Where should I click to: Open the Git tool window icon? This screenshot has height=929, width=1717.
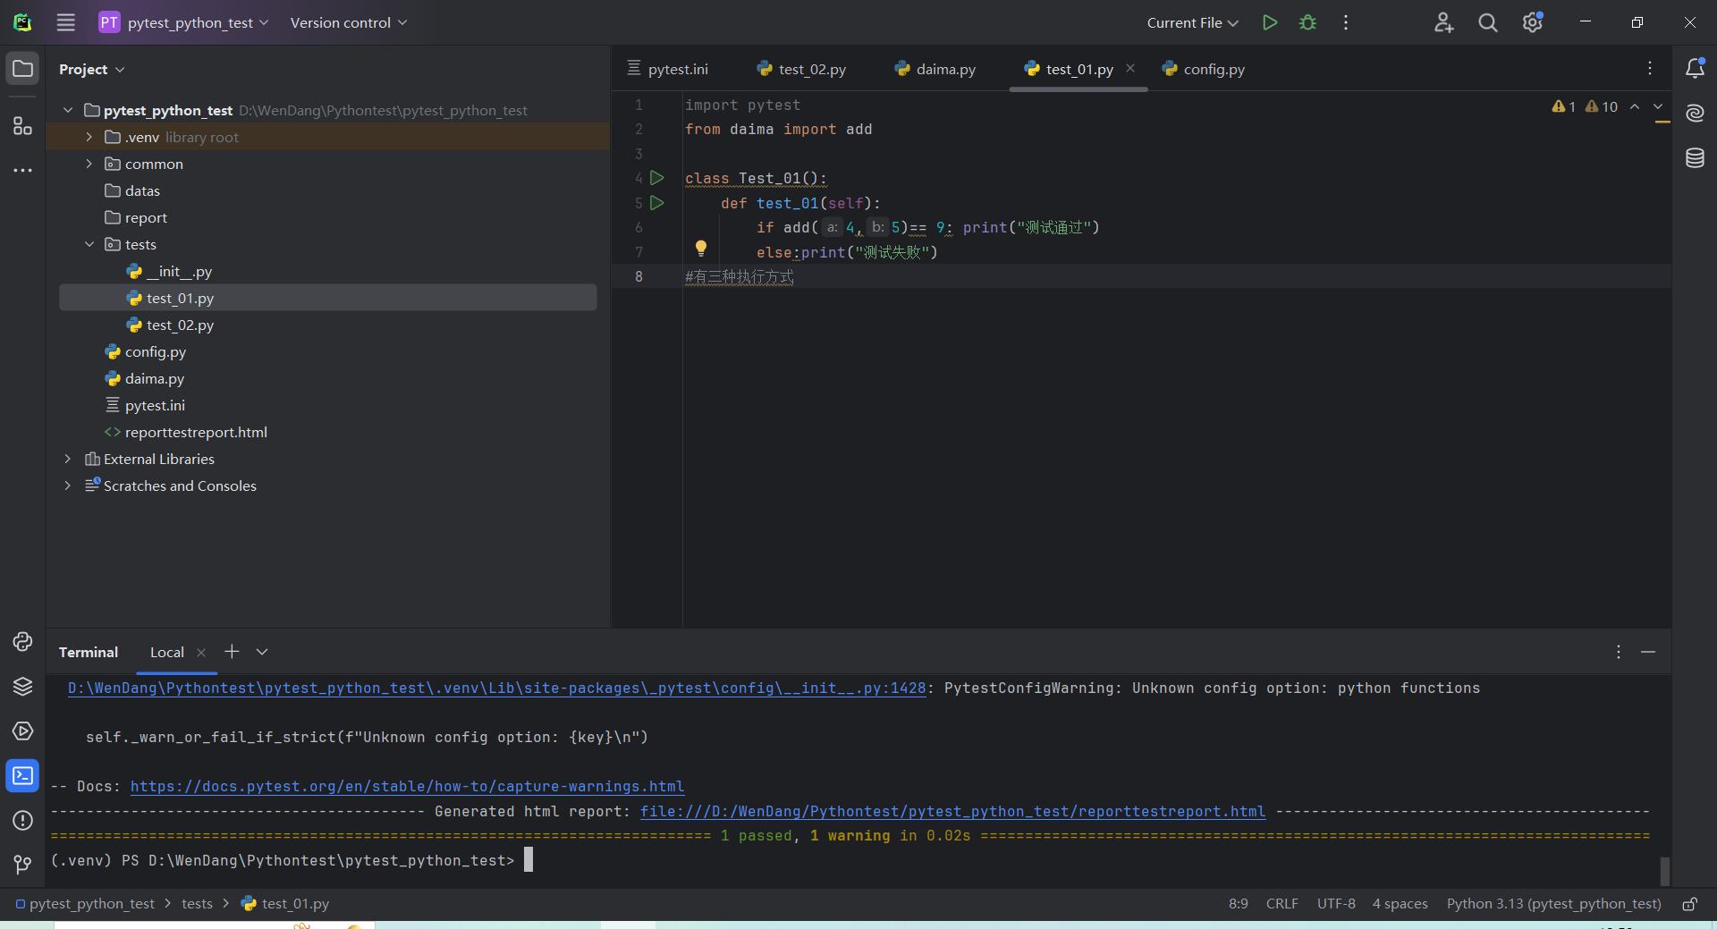[x=23, y=865]
